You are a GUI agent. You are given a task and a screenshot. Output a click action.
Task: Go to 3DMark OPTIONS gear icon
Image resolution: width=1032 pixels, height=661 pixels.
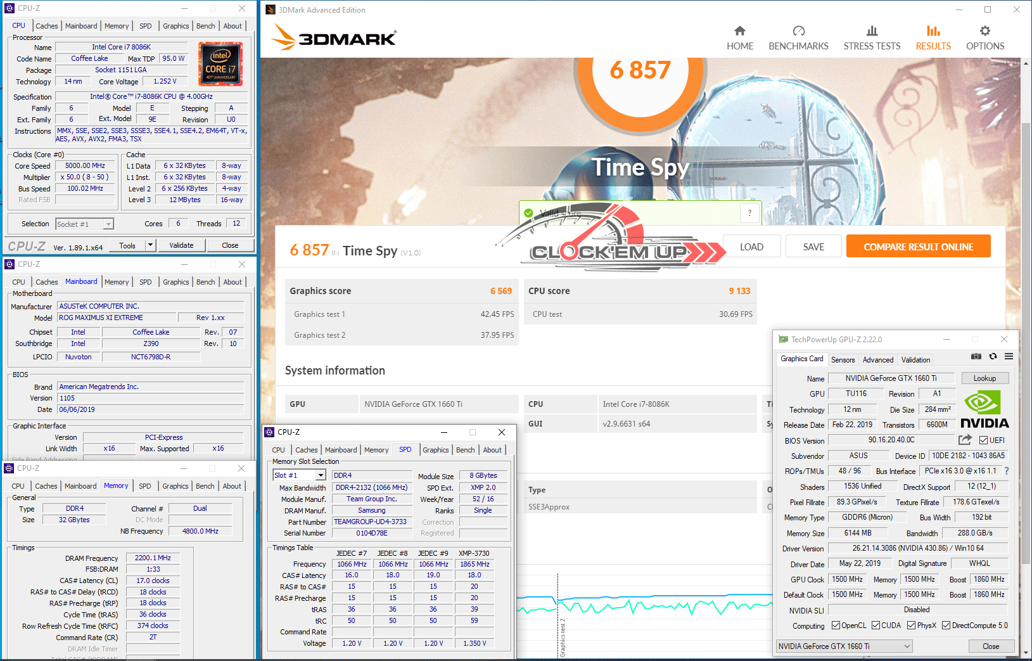984,32
